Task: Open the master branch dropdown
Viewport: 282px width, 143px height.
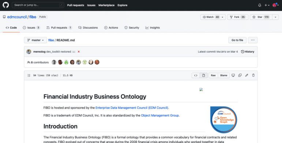Action: (35, 40)
